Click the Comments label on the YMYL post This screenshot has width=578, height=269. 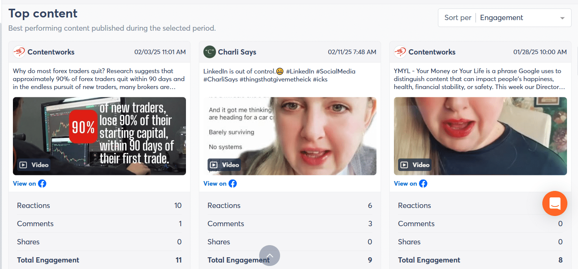[416, 224]
